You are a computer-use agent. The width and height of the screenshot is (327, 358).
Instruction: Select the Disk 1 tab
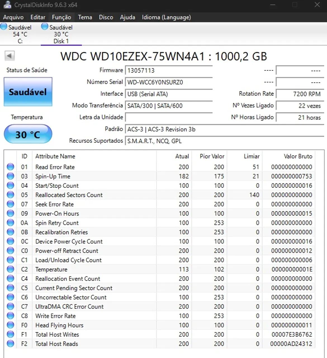coord(61,34)
